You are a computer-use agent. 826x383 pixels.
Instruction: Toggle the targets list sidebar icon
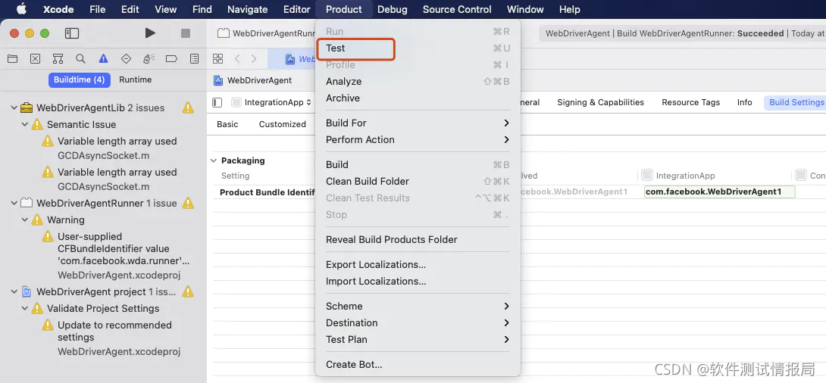217,102
